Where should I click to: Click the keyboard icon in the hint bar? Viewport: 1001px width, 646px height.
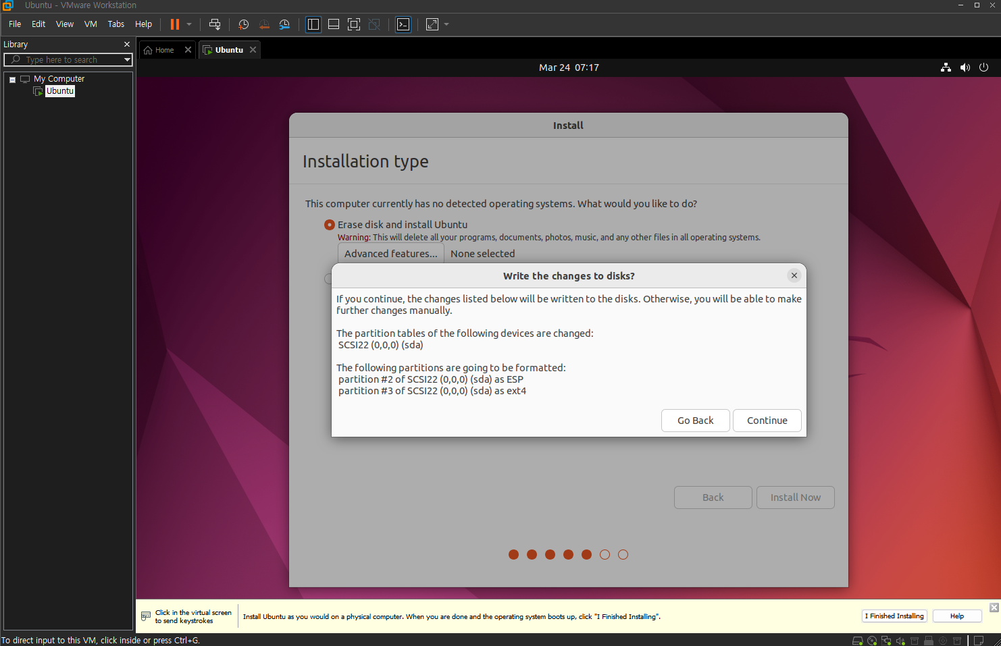coord(146,616)
